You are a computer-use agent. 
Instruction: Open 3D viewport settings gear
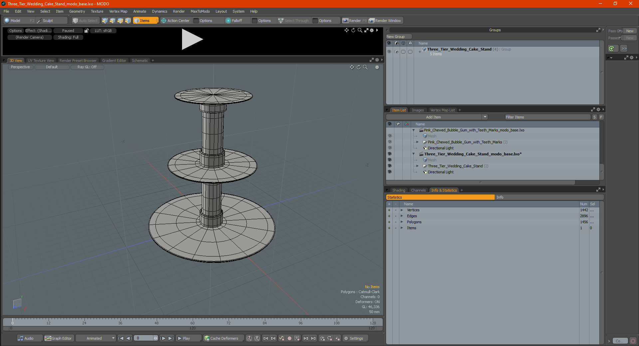pos(377,67)
